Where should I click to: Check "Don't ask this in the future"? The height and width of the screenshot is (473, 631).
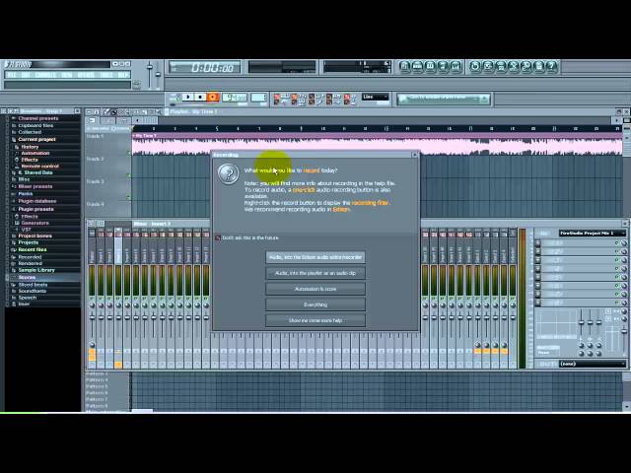219,238
